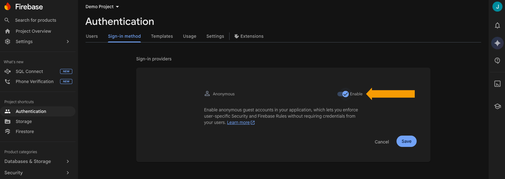Image resolution: width=505 pixels, height=179 pixels.
Task: Expand the Settings chevron in sidebar
Action: 68,42
